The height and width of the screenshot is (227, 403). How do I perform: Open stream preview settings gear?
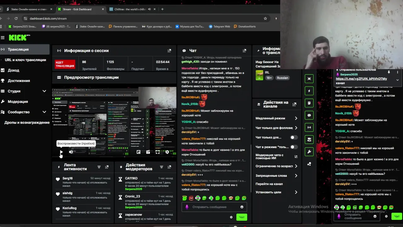click(x=167, y=152)
